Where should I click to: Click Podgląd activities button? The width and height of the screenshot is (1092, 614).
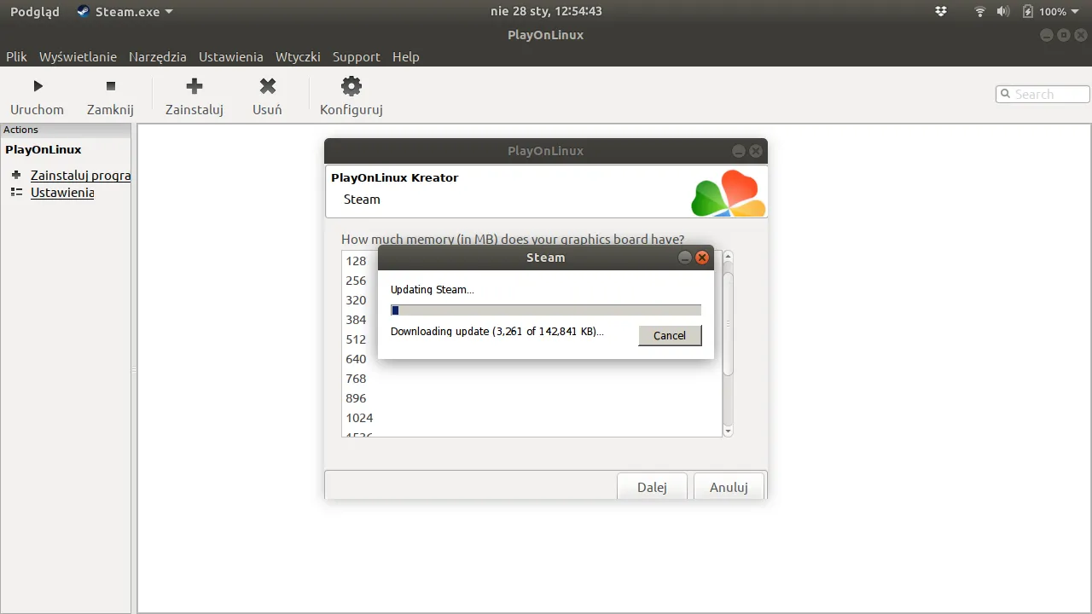35,11
